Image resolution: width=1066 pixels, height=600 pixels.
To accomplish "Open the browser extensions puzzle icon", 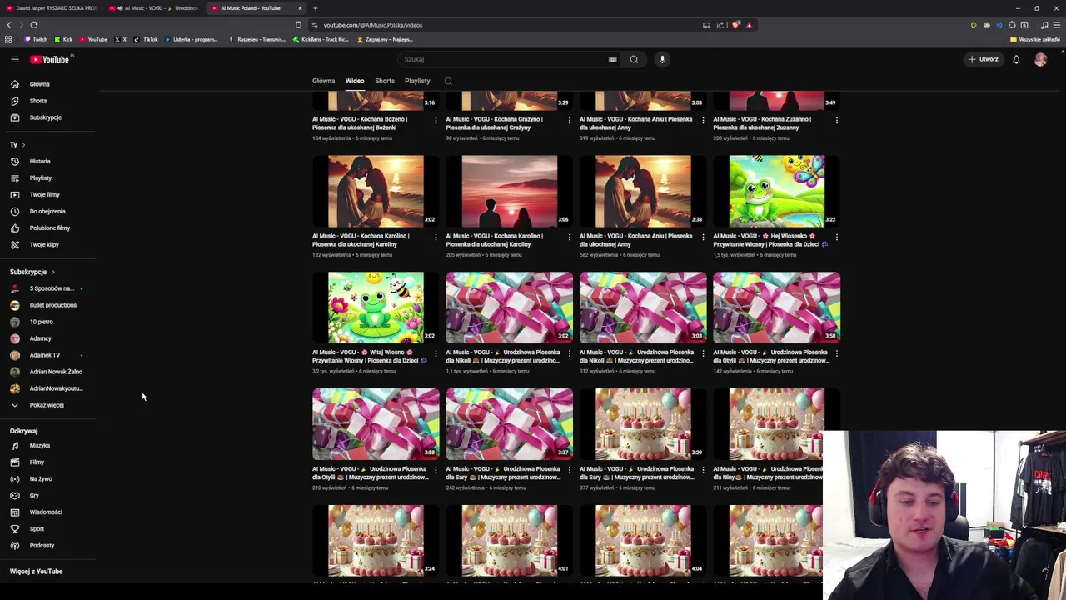I will 1012,25.
